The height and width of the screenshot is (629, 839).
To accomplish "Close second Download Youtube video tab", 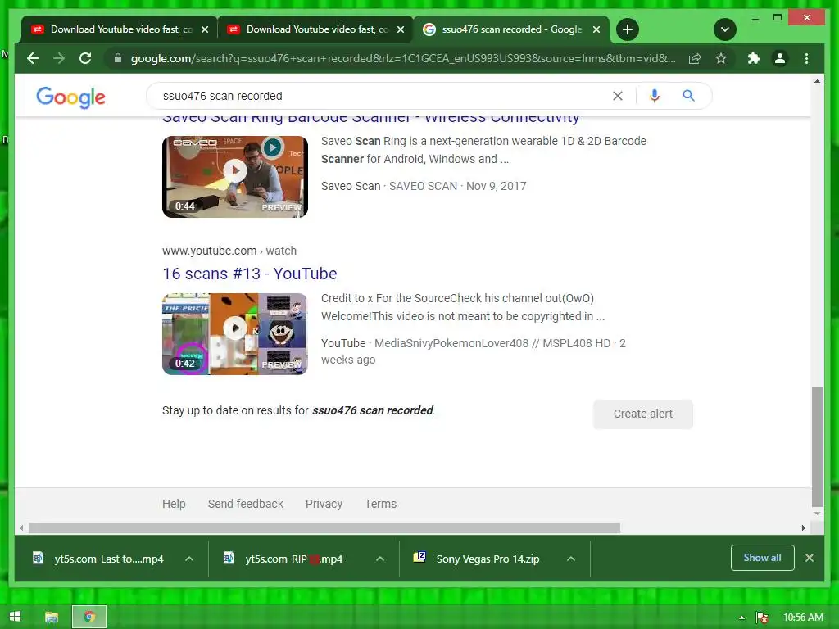I will point(401,29).
